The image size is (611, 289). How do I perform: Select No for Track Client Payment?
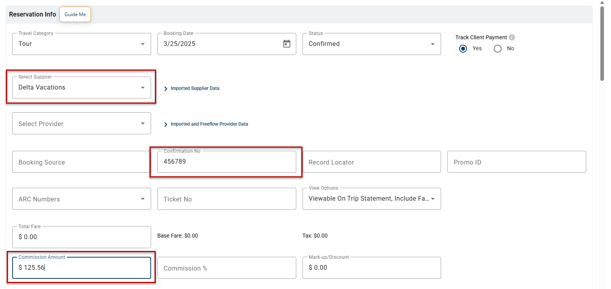coord(498,49)
